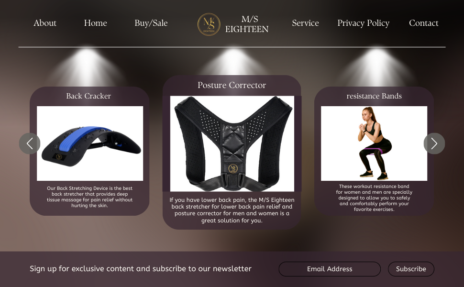Click the M/S Eighteen circular logo

pos(209,24)
